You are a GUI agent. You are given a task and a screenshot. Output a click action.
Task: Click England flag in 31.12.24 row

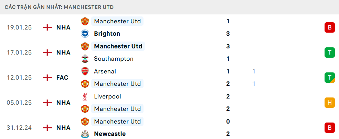(x=47, y=128)
